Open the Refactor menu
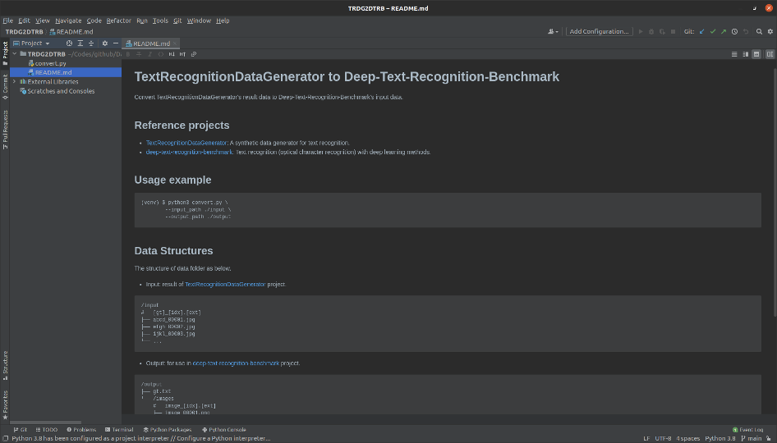This screenshot has height=443, width=777. [x=119, y=21]
